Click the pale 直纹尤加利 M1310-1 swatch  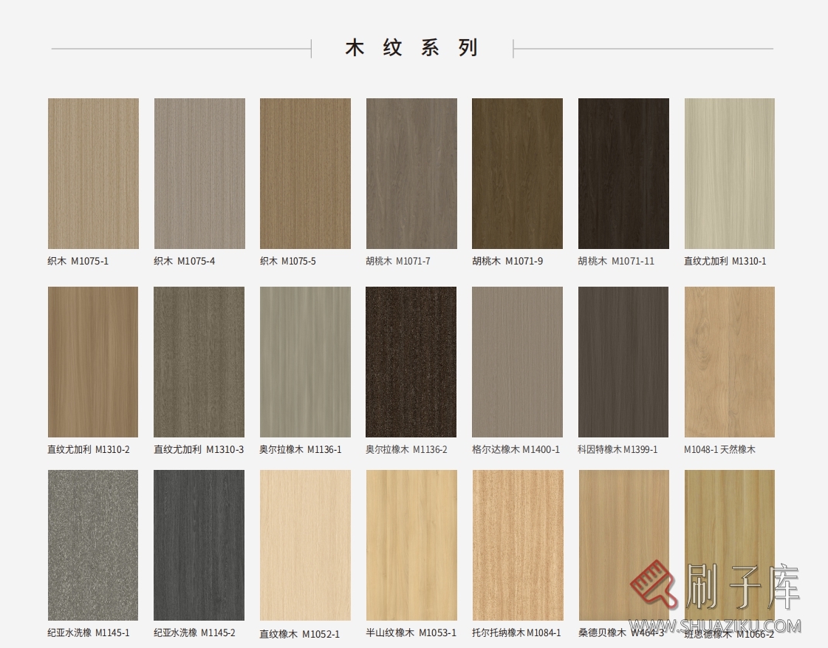(x=729, y=174)
